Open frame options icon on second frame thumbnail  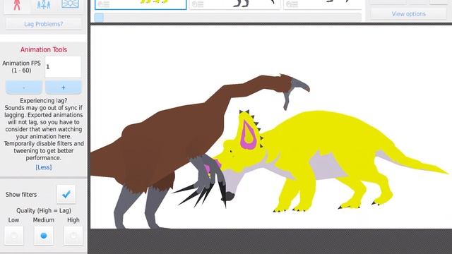coord(198,4)
